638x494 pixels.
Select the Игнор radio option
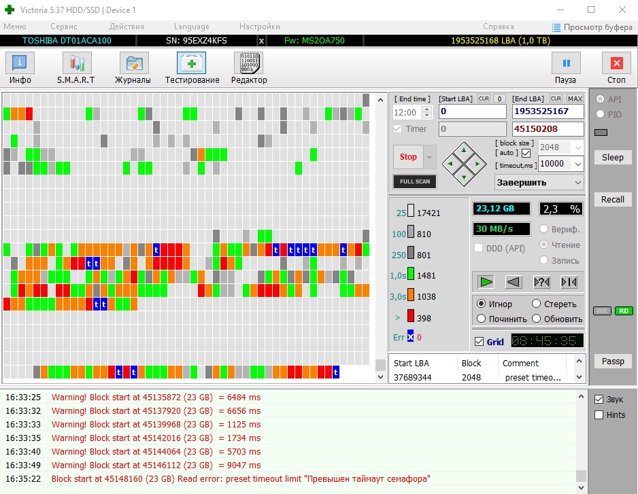pos(482,304)
